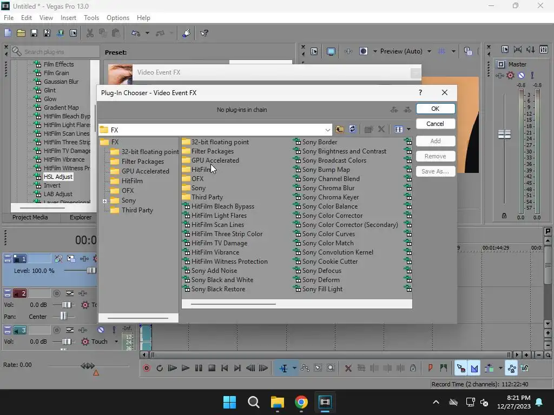Viewport: 554px width, 415px height.
Task: Click the Play button in transport bar
Action: (x=185, y=368)
